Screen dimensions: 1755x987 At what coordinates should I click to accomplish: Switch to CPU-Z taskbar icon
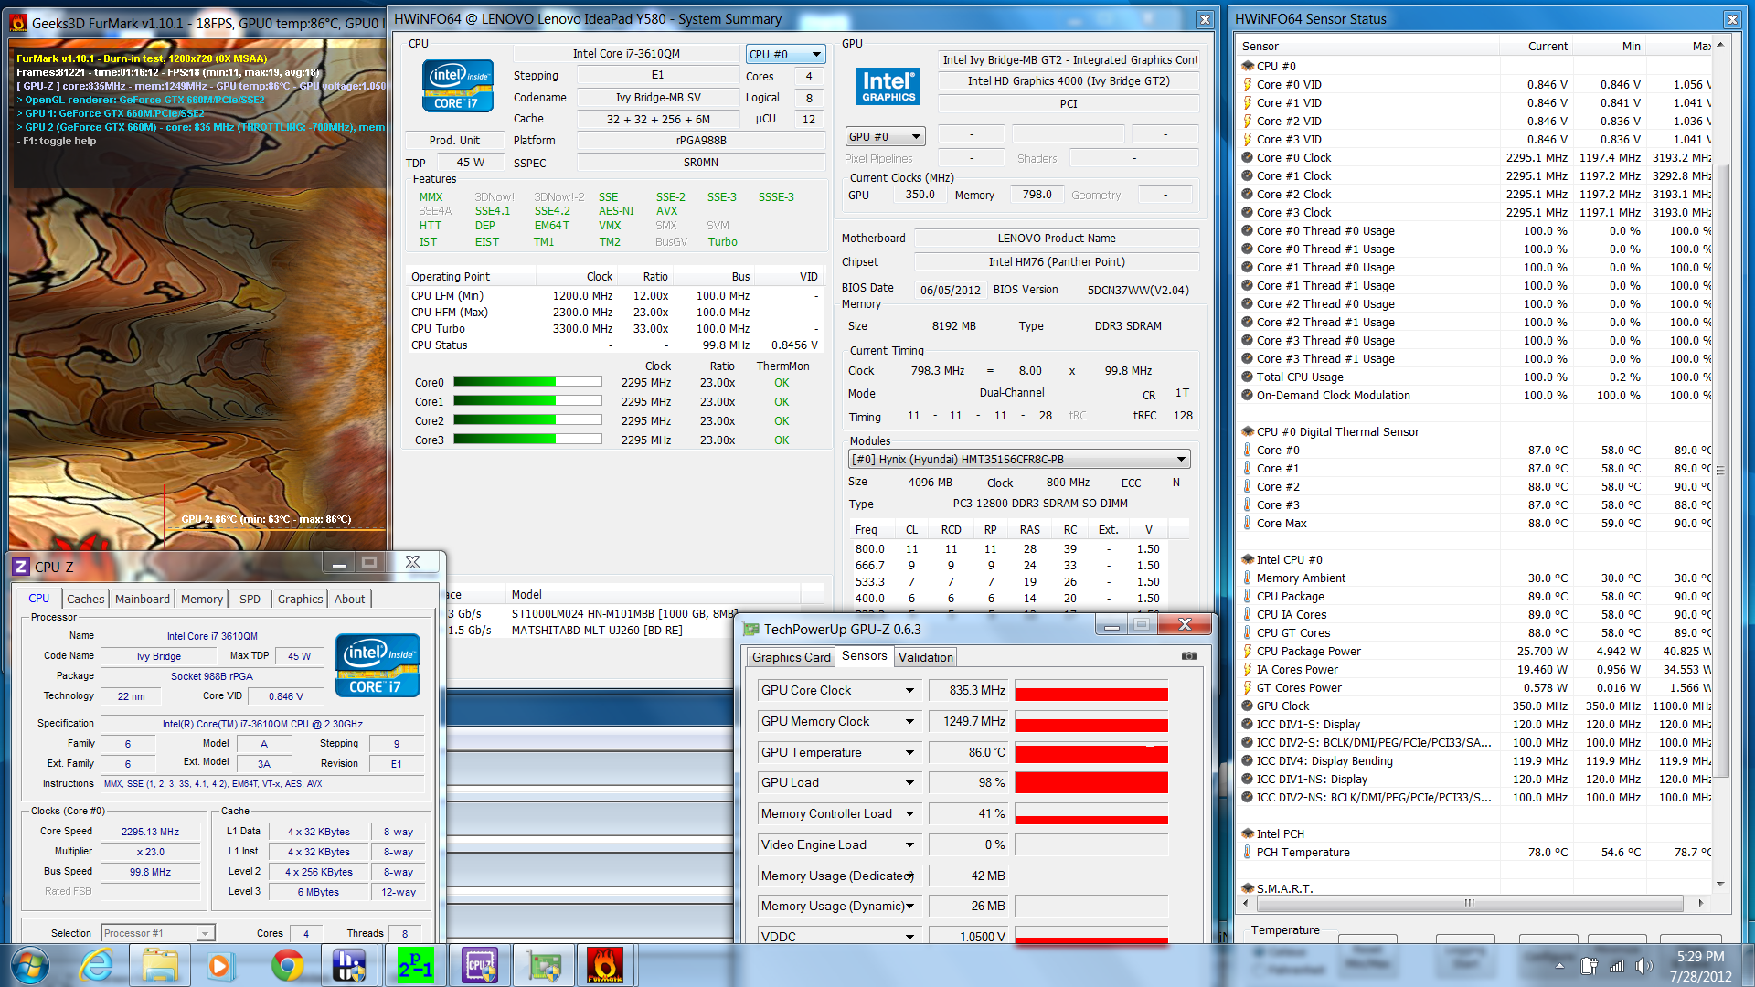click(x=480, y=966)
